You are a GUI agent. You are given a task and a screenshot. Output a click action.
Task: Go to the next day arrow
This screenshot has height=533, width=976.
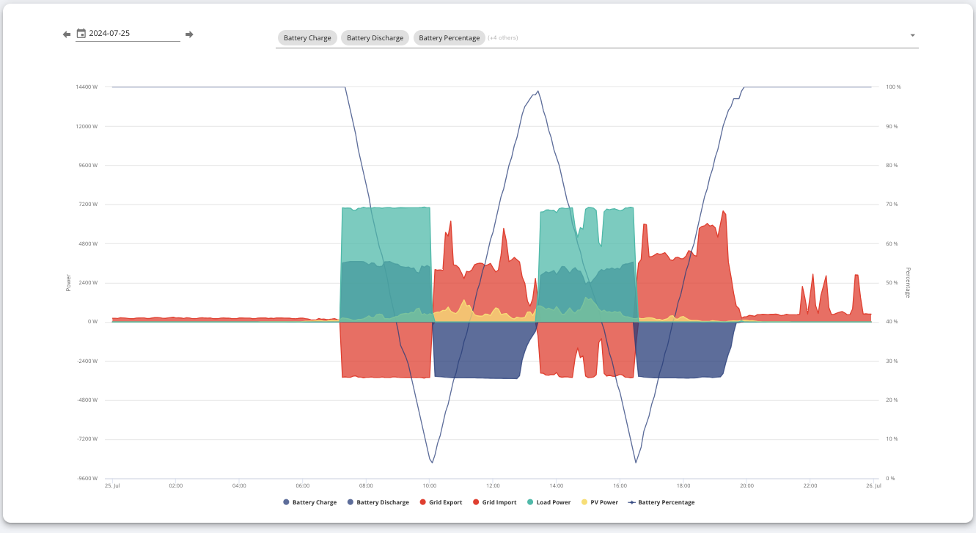[x=189, y=34]
